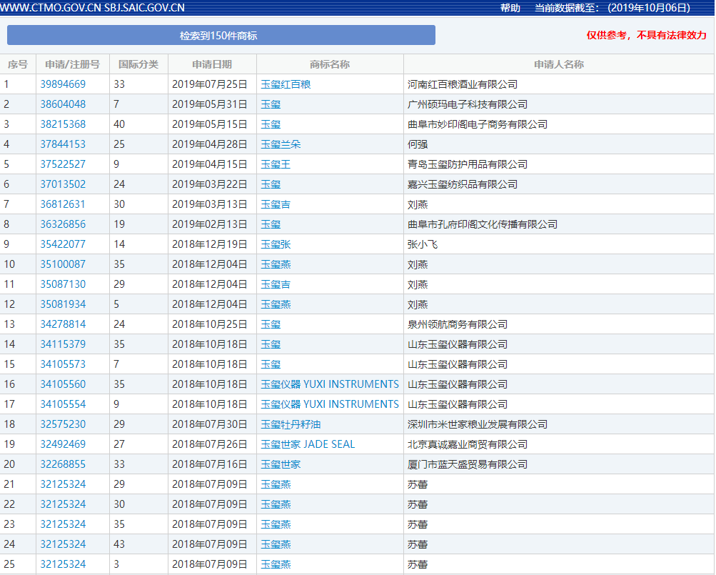Open trademark name 玉玺王
This screenshot has width=716, height=575.
coord(276,164)
